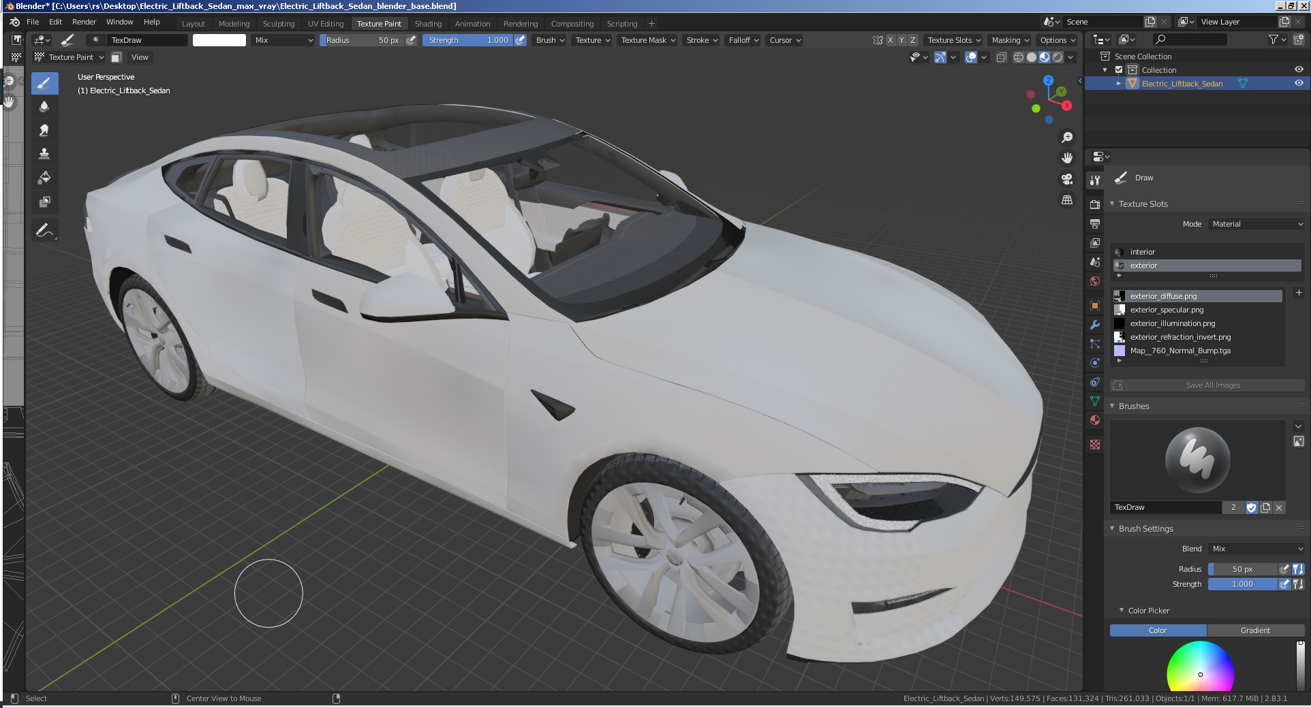The width and height of the screenshot is (1311, 708).
Task: Select the Smear tool
Action: click(44, 130)
